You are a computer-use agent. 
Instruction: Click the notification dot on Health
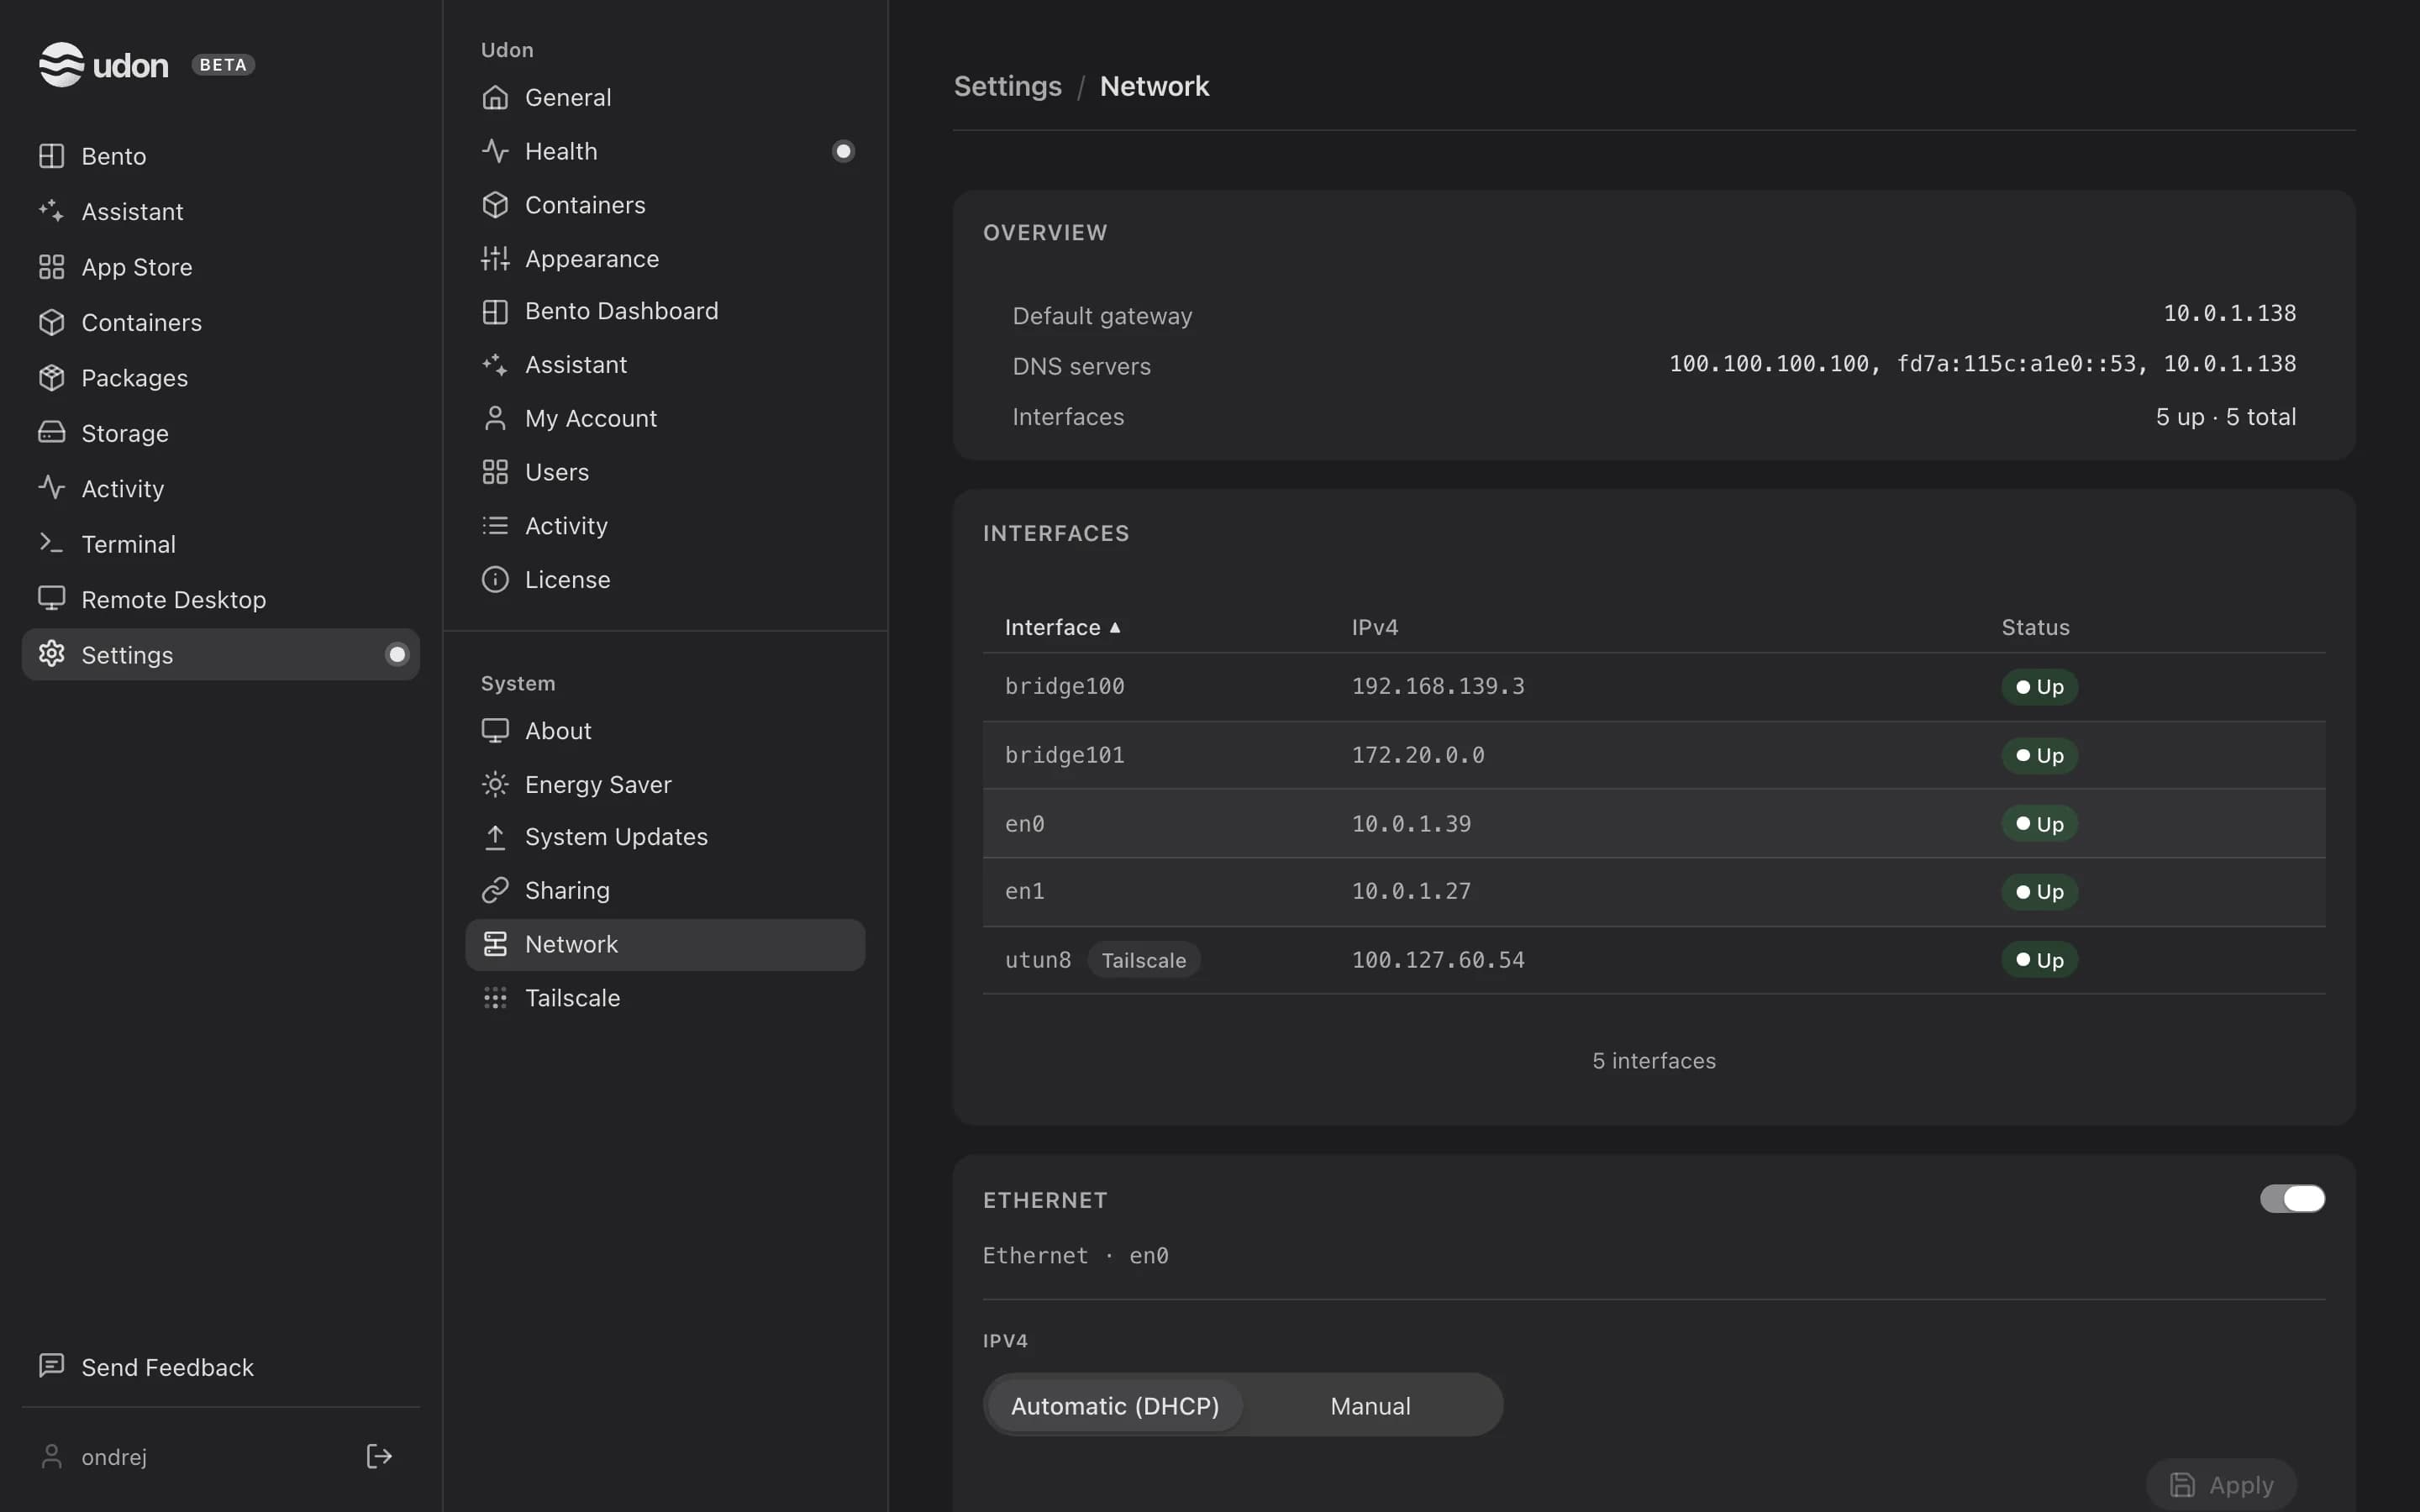843,151
